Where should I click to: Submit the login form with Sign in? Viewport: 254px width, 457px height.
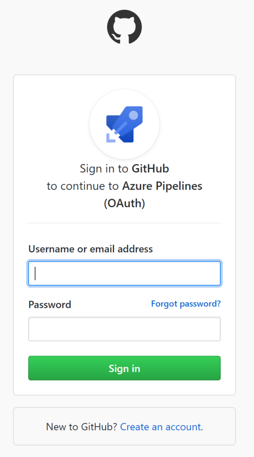pyautogui.click(x=125, y=368)
